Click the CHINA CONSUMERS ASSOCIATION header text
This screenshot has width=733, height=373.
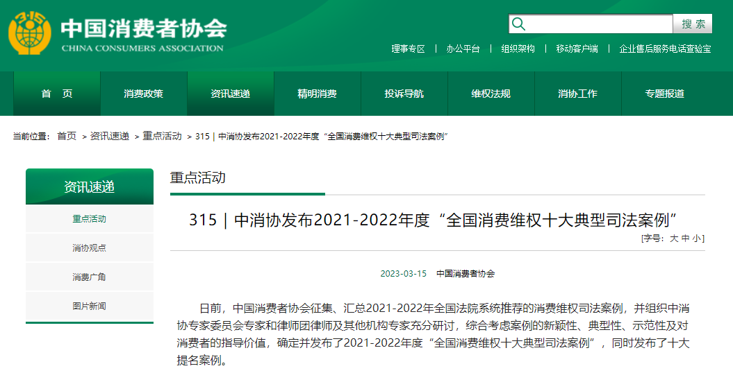pos(142,48)
